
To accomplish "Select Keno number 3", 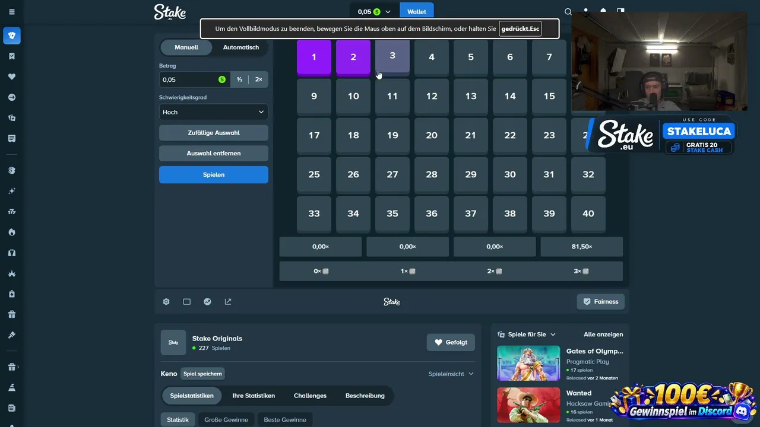I will click(x=392, y=56).
